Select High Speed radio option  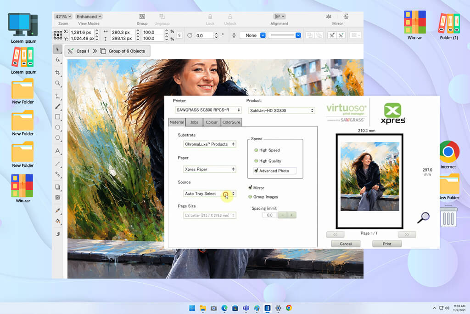point(256,150)
